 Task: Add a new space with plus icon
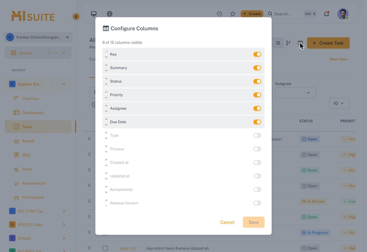(49, 53)
